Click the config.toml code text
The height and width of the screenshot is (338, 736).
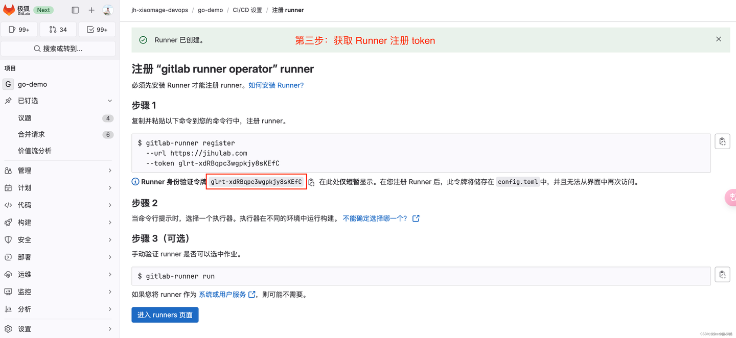coord(518,182)
